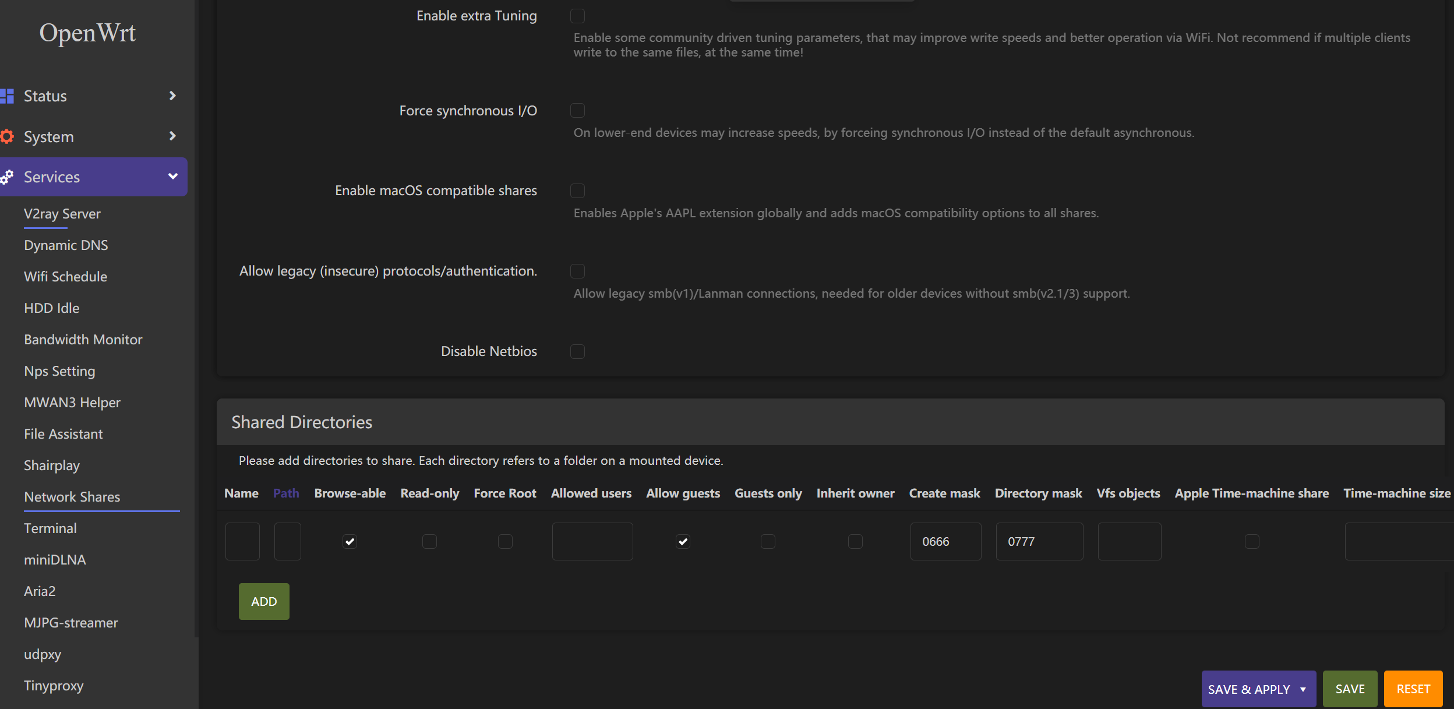Check Read-only checkbox in share row
The image size is (1454, 709).
coord(429,541)
